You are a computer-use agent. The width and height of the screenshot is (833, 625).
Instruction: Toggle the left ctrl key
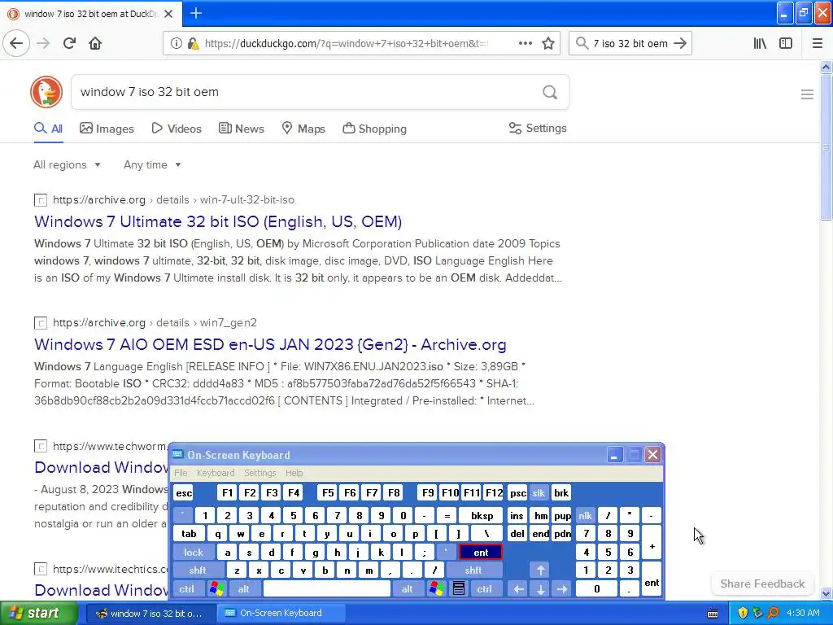coord(187,589)
